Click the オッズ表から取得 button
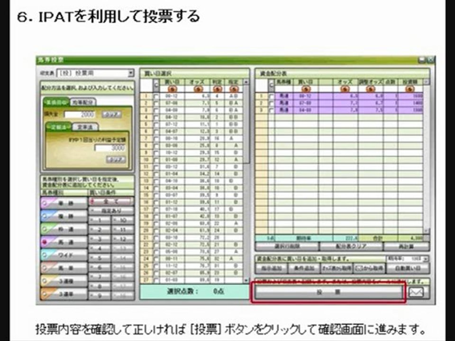Image resolution: width=455 pixels, height=341 pixels. (337, 268)
